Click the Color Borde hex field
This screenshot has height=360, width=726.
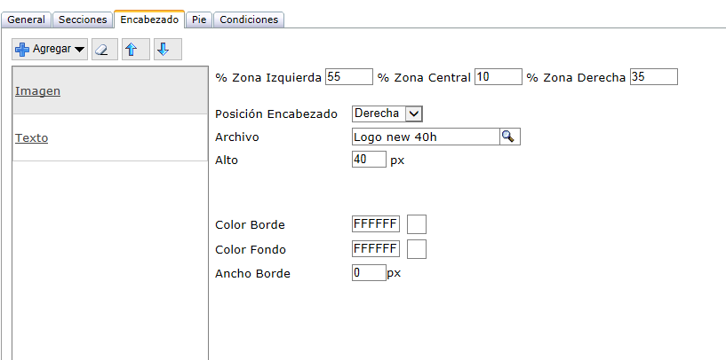point(375,223)
